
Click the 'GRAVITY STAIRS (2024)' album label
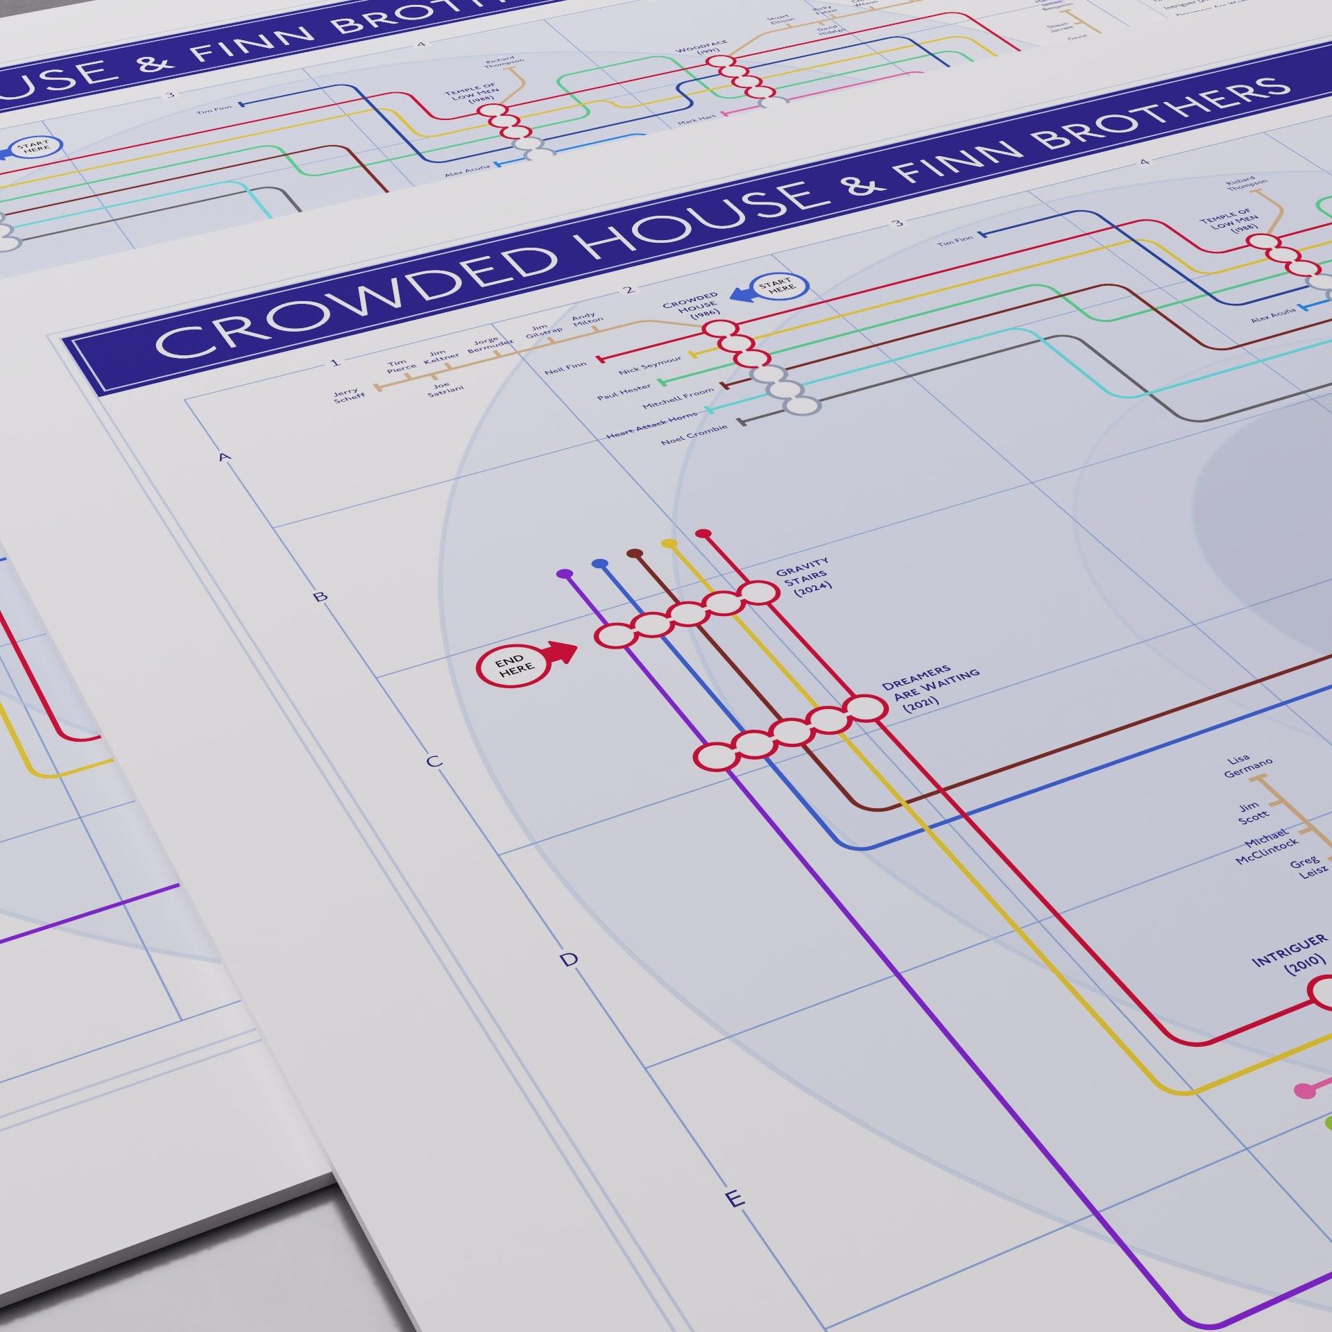(x=804, y=576)
